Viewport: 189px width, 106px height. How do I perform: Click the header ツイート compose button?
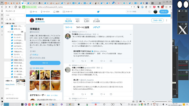(164, 12)
